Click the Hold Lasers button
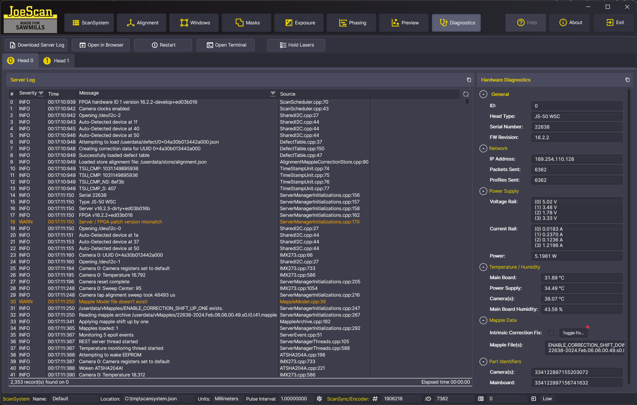The width and height of the screenshot is (637, 405). (x=296, y=45)
